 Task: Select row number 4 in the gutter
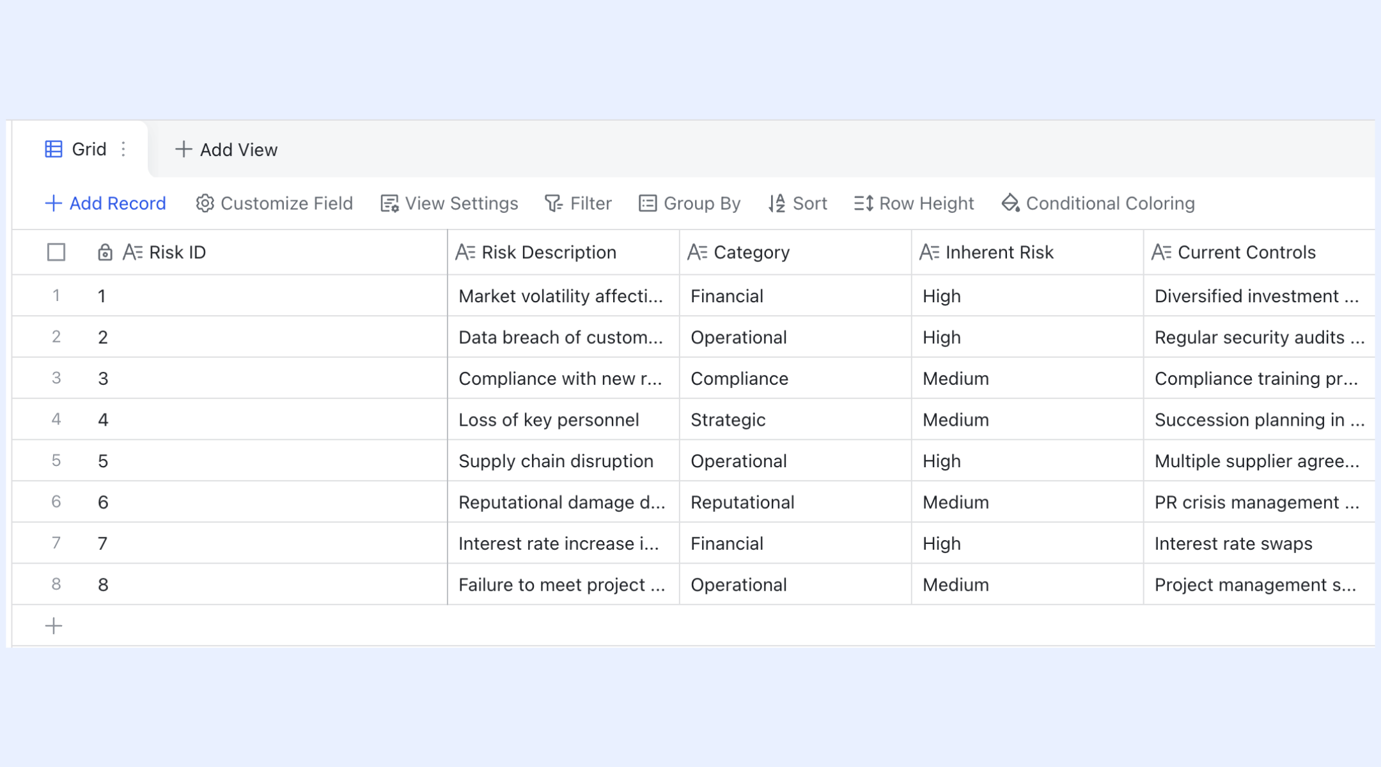pos(56,419)
